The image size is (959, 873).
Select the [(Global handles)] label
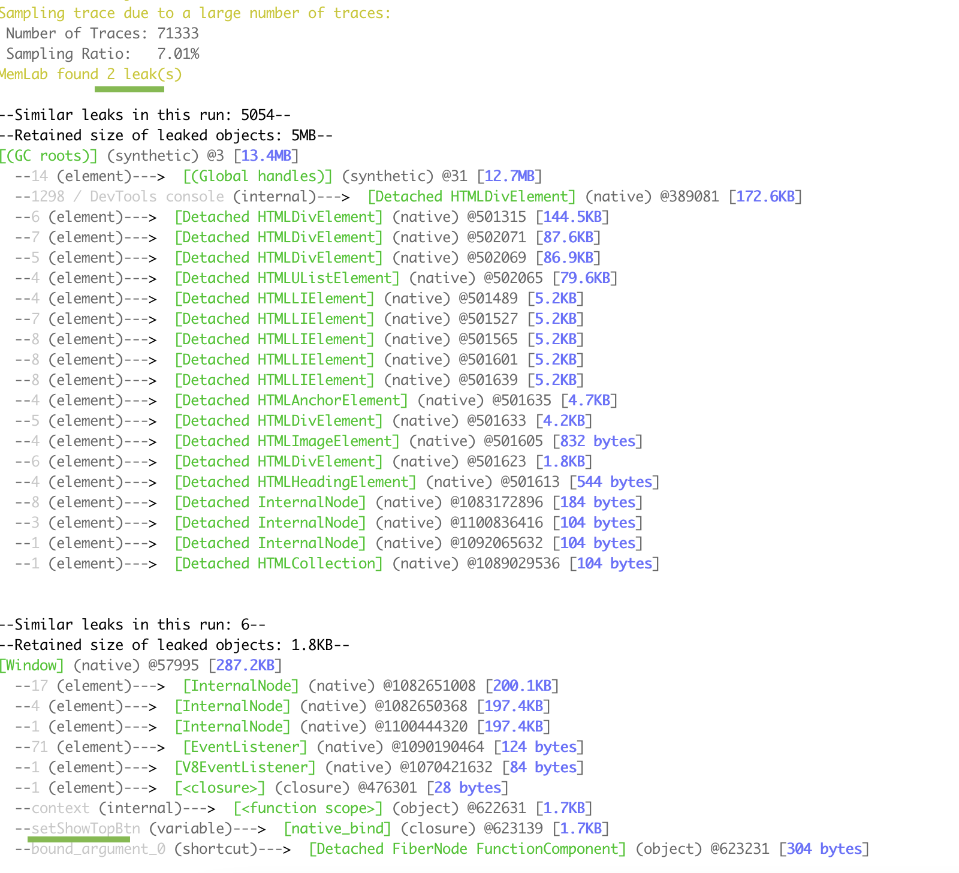pyautogui.click(x=258, y=176)
